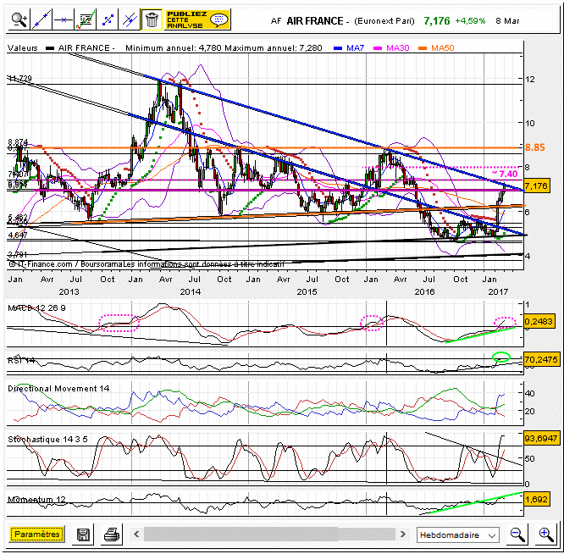The image size is (564, 554).
Task: Click the MACD value 0,2483 label
Action: [x=539, y=321]
